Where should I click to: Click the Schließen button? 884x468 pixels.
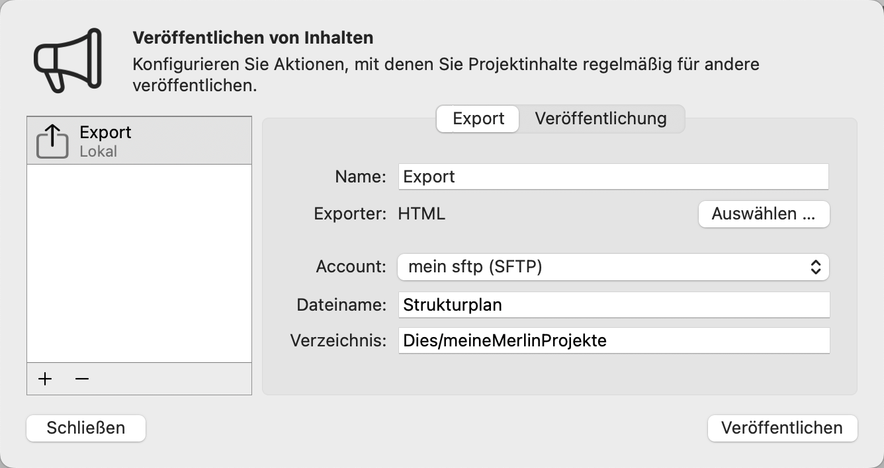[85, 428]
